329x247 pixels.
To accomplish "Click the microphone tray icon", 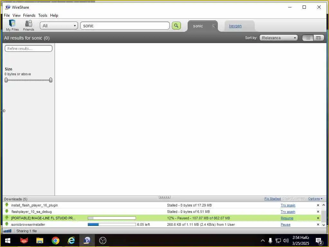I will (270, 241).
